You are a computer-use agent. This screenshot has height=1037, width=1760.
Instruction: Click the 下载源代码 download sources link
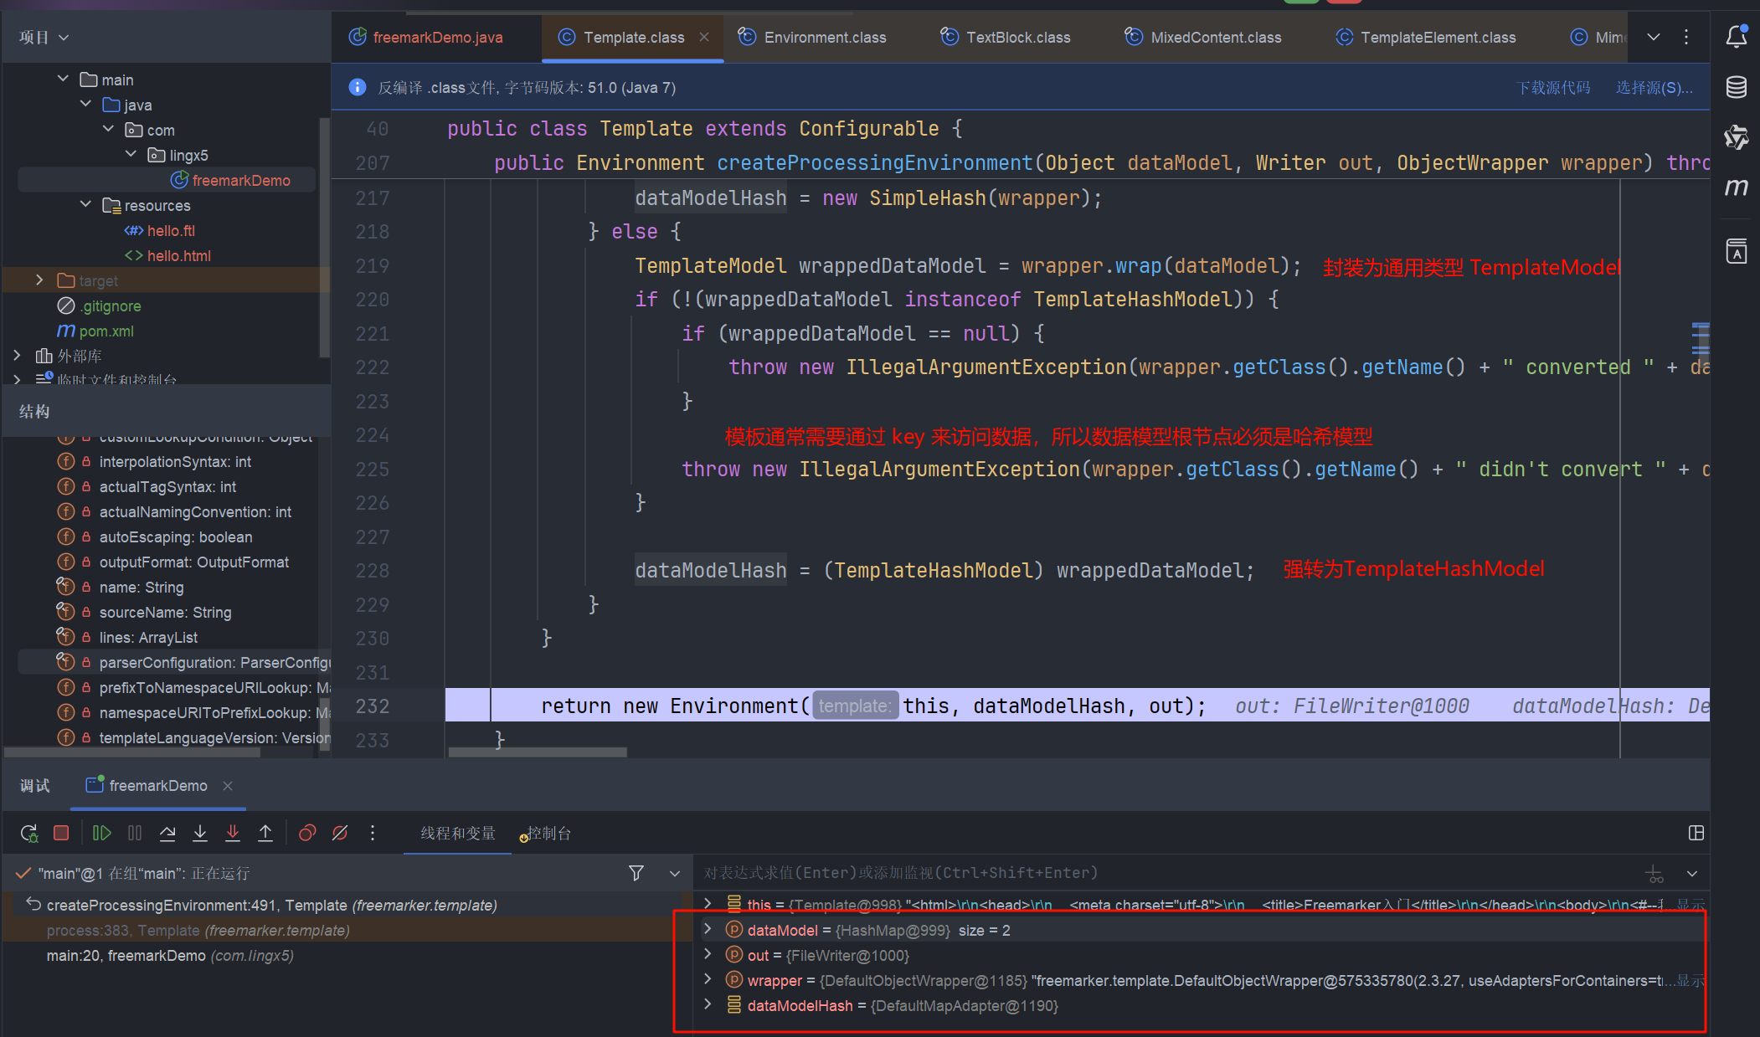coord(1553,88)
